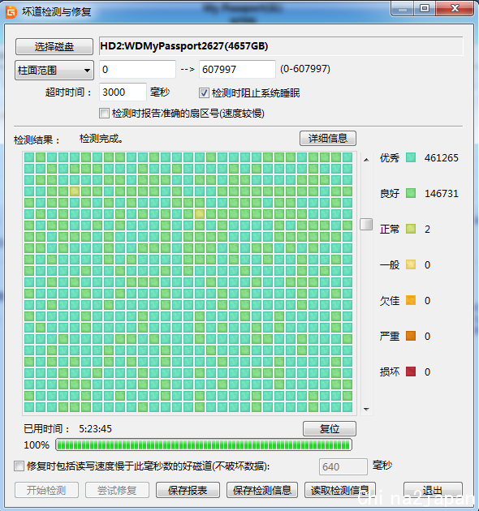Image resolution: width=479 pixels, height=511 pixels.
Task: Click the scroll up arrow of result grid
Action: [366, 160]
